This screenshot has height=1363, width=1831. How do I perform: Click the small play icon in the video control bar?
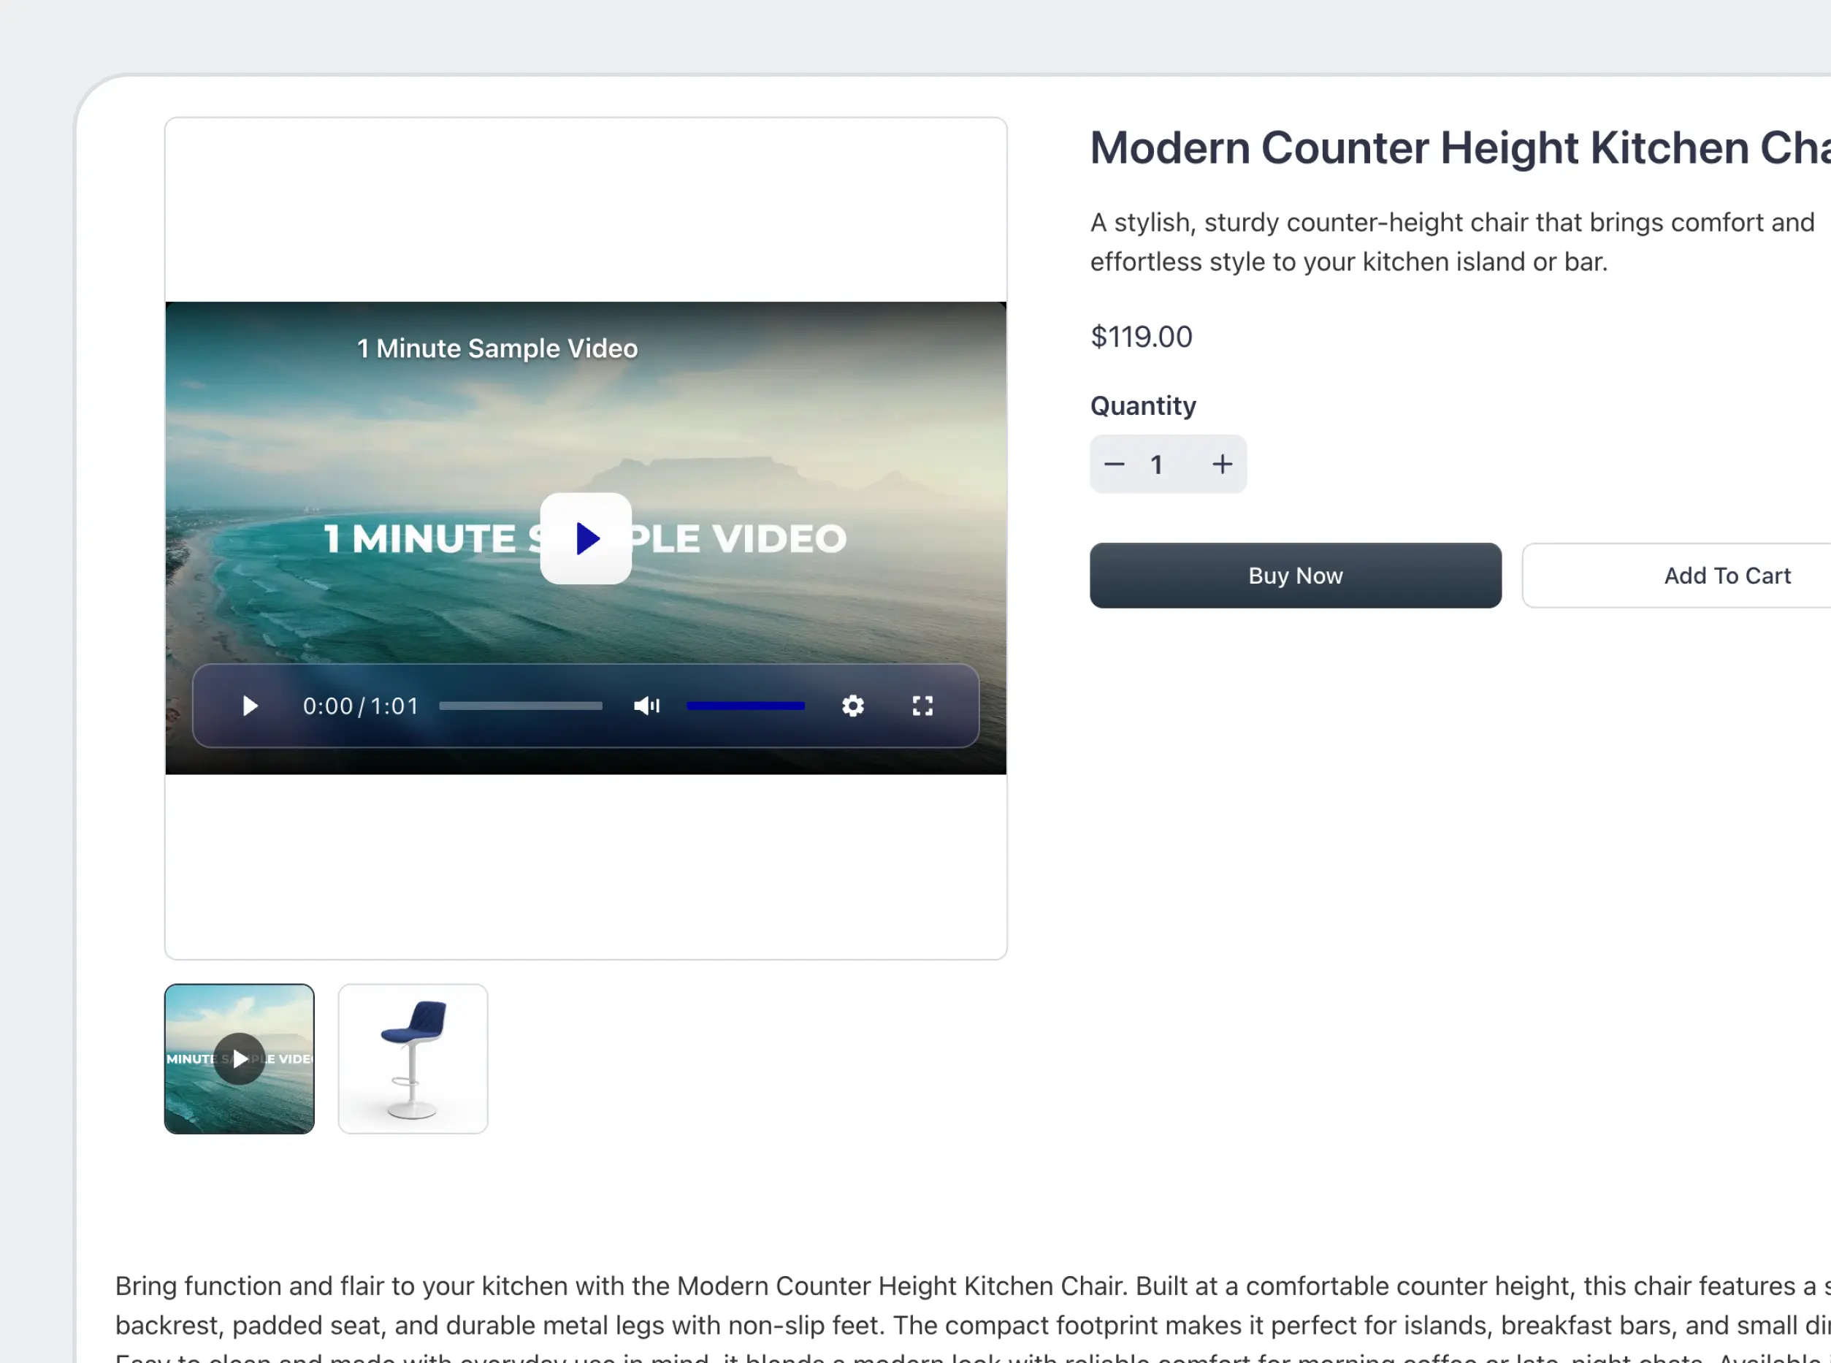pos(250,706)
